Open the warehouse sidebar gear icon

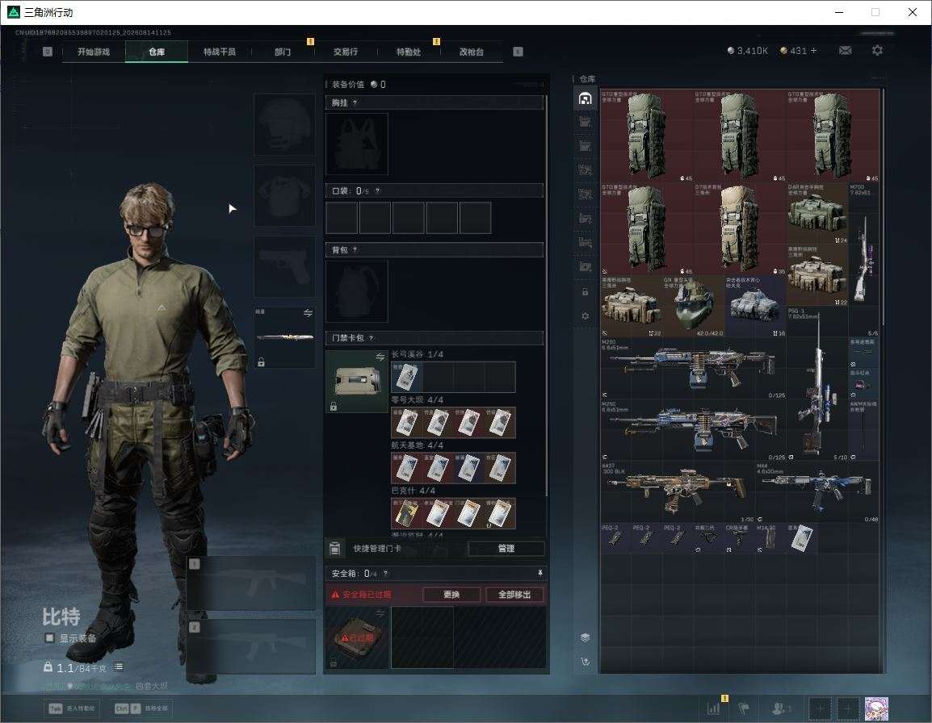585,316
